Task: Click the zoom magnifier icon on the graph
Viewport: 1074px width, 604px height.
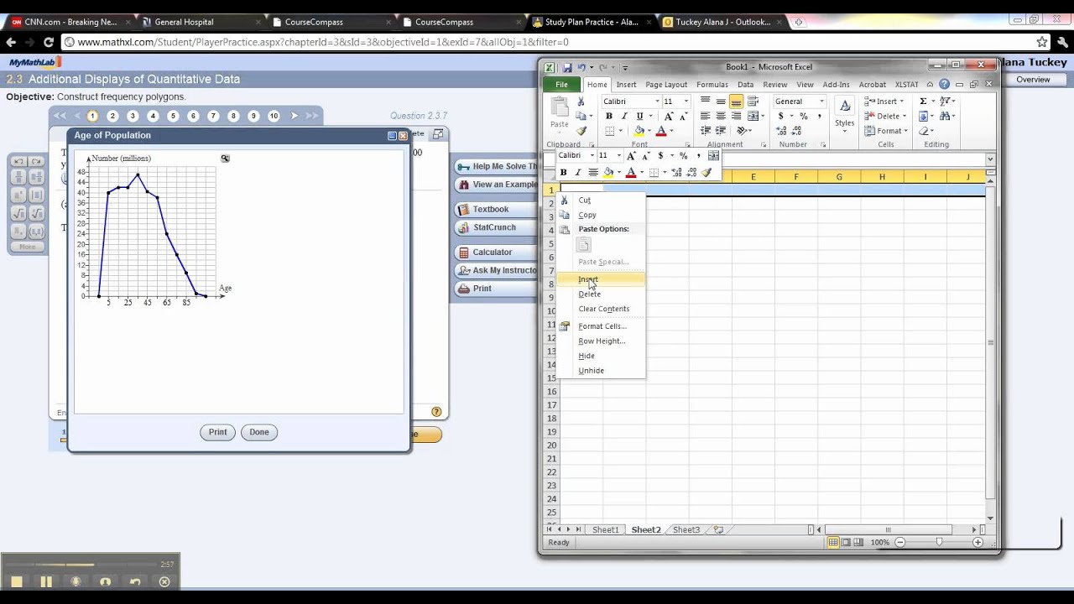Action: [225, 159]
